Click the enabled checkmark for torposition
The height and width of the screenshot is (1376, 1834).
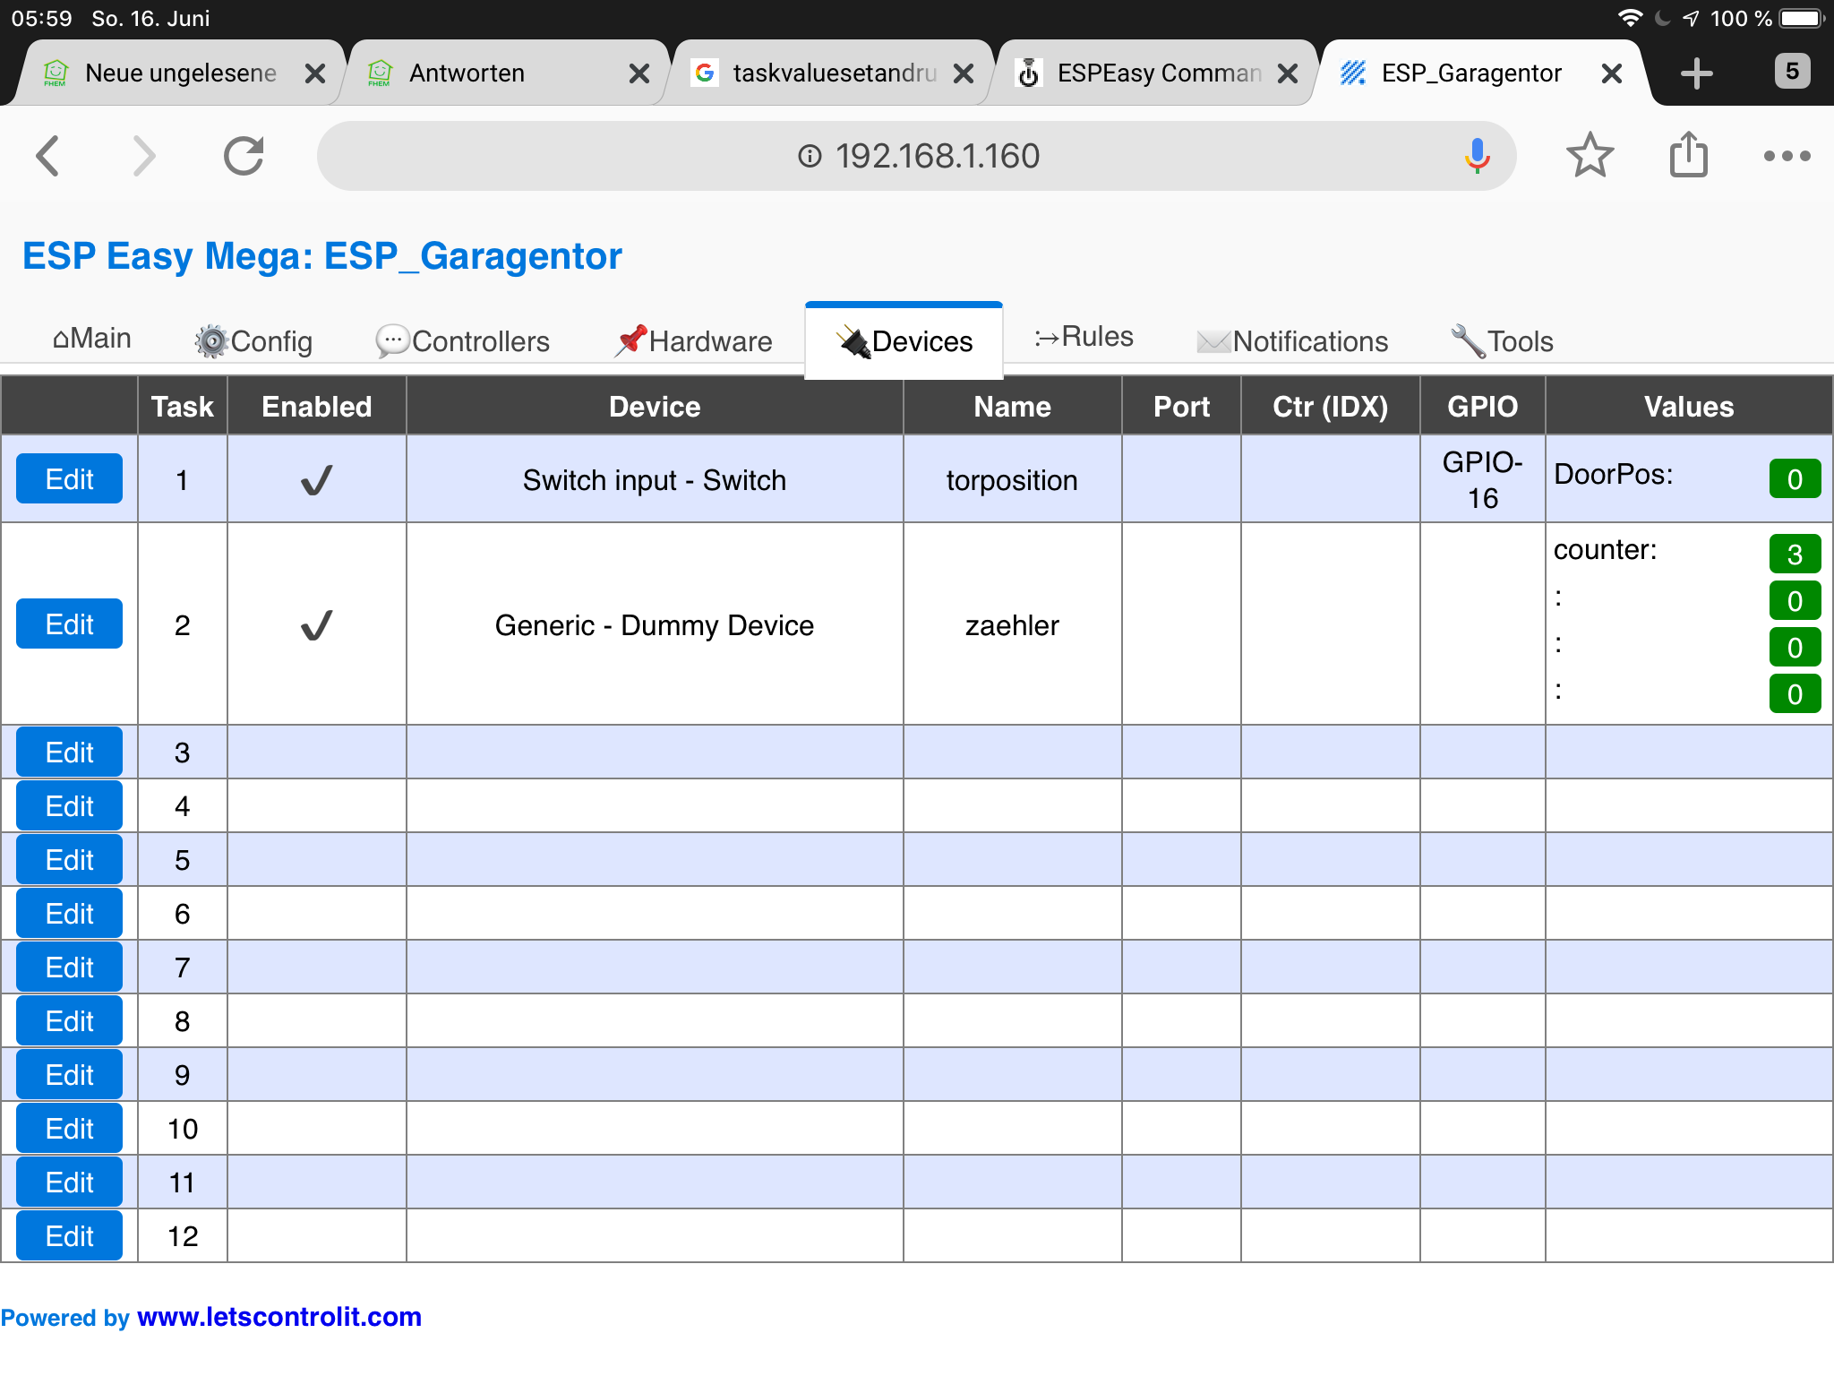316,480
